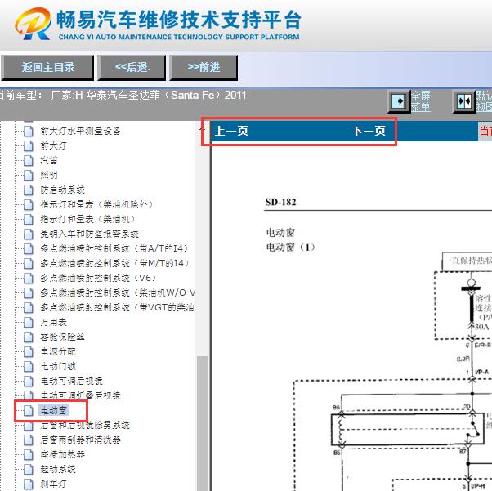
Task: Select 多点燃油喷射控制系统（V6）
Action: click(98, 278)
